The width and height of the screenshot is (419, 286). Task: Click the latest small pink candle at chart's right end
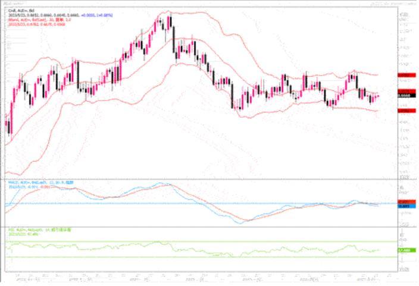click(x=379, y=96)
